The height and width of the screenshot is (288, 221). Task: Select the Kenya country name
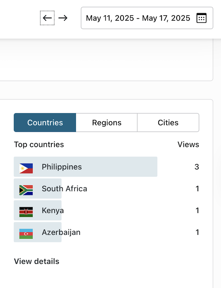click(x=53, y=210)
